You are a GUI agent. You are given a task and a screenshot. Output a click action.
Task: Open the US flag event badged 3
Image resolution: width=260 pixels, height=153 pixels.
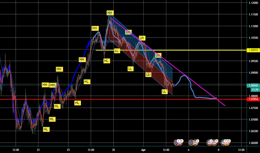tap(196, 142)
